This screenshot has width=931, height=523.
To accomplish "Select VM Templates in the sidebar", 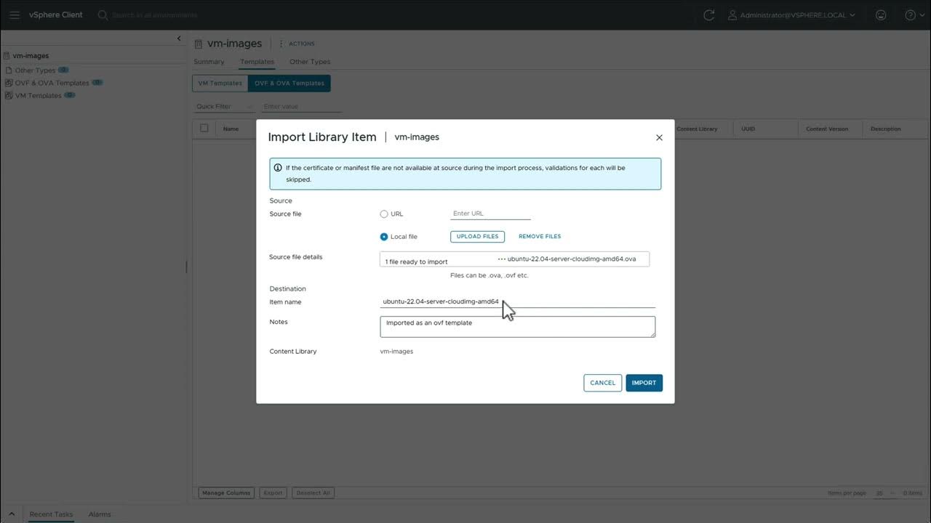I will click(x=38, y=95).
